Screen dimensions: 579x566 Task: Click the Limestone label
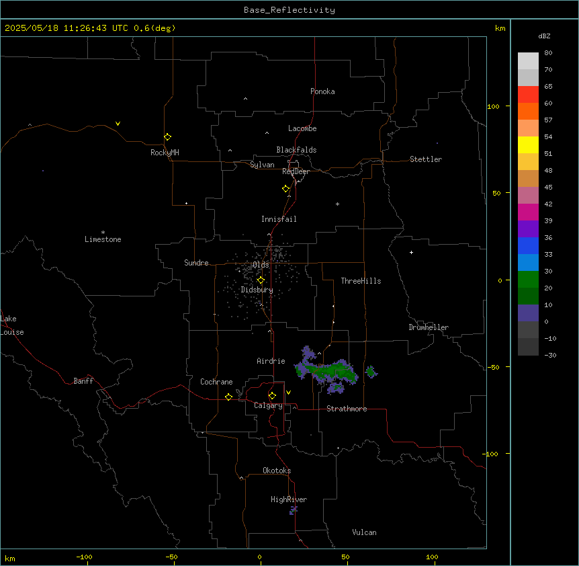point(103,239)
